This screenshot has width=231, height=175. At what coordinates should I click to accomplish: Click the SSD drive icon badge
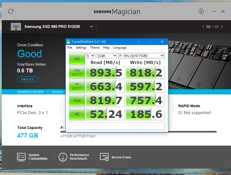coord(16,27)
